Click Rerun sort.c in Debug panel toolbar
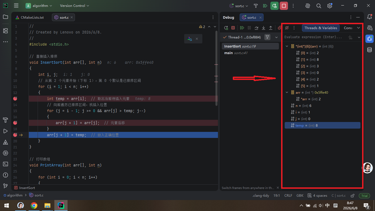Screen dimensions: 375x211 (x=226, y=28)
